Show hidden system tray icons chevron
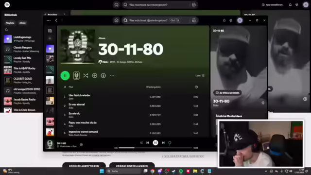311x175 pixels. (x=266, y=171)
